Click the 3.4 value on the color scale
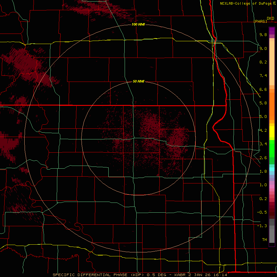 pyautogui.click(x=263, y=144)
